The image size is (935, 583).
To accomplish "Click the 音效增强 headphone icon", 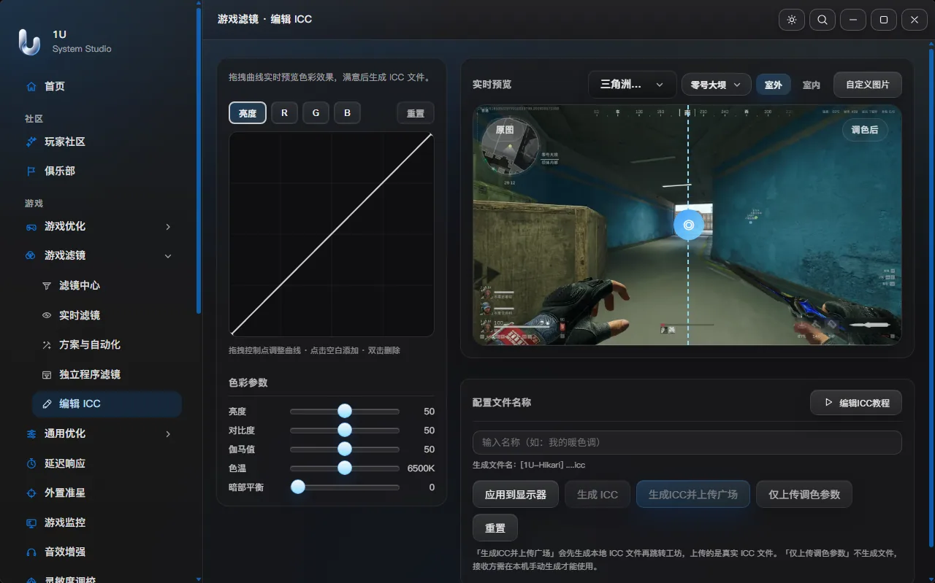I will click(31, 552).
